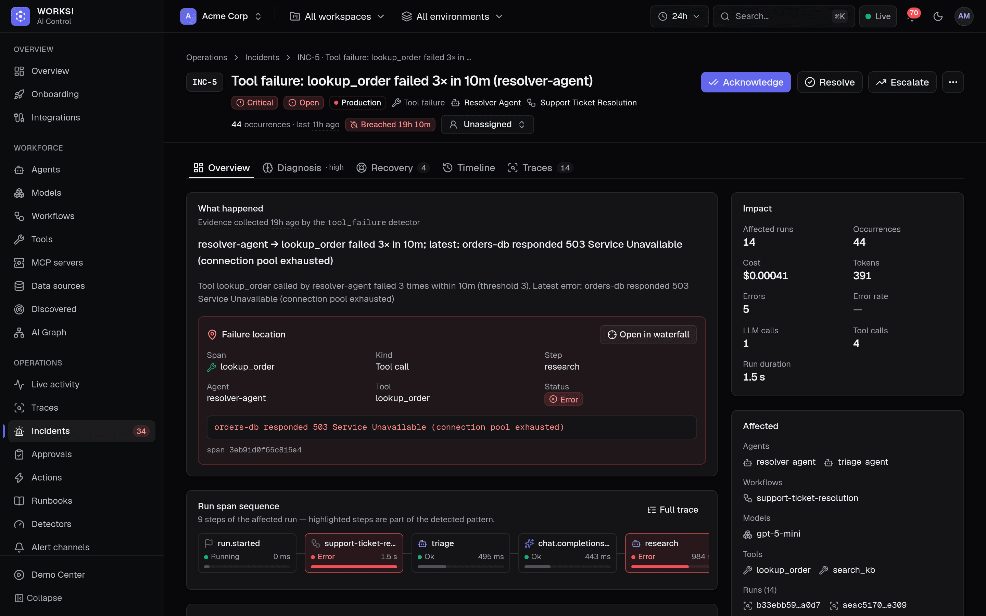Click the Worksi AI Control logo

click(x=21, y=16)
